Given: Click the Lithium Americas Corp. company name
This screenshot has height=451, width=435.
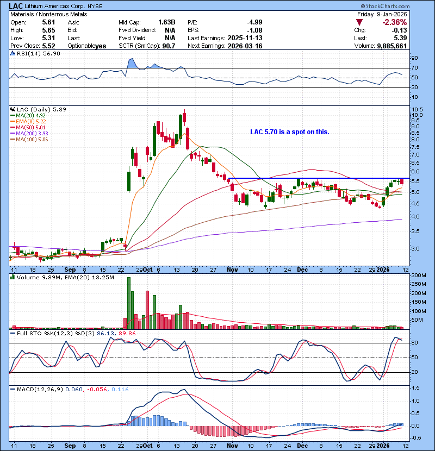Looking at the screenshot, I should pyautogui.click(x=55, y=6).
